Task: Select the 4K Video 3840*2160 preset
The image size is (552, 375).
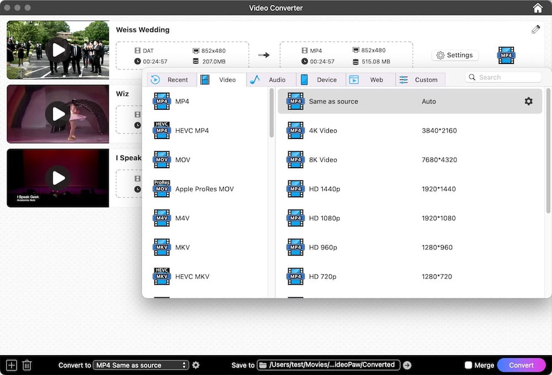Action: point(331,131)
